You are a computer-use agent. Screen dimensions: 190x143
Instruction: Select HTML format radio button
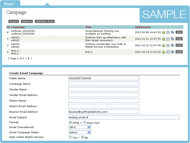click(70, 123)
